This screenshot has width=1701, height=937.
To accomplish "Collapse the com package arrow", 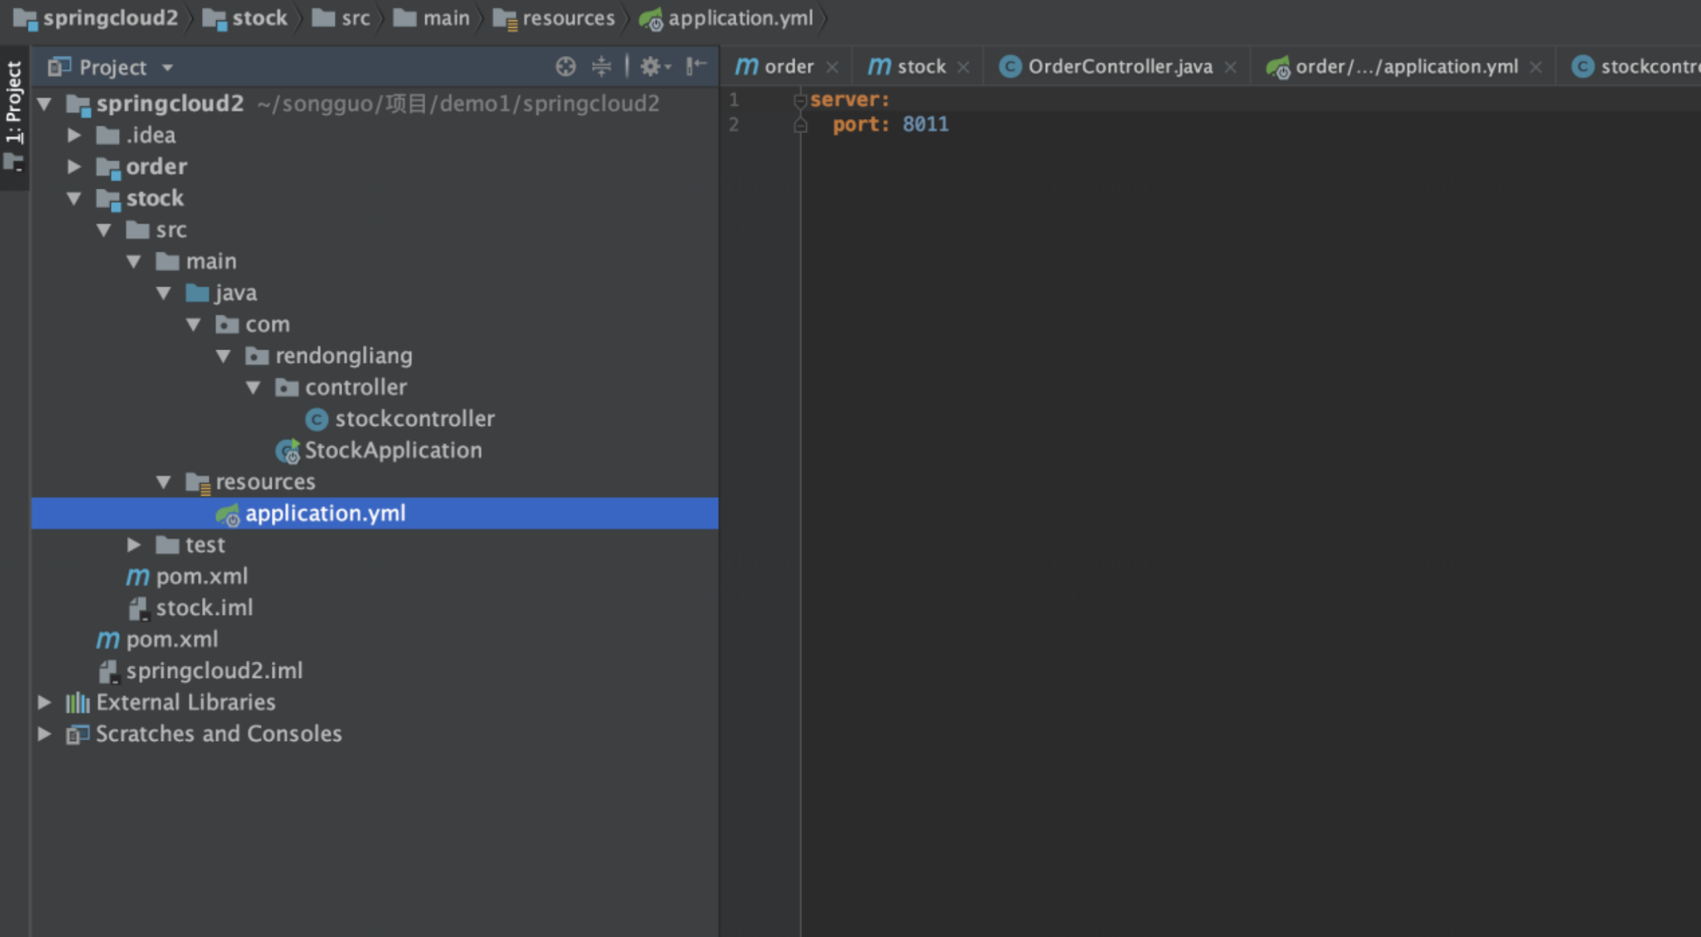I will click(x=193, y=324).
